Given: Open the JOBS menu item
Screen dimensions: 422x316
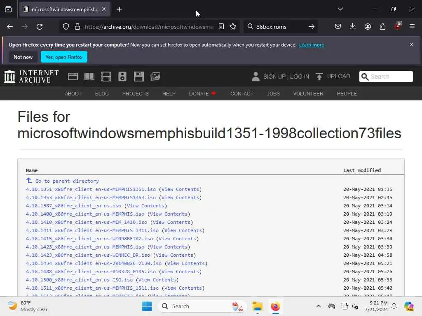Looking at the screenshot, I should point(273,93).
